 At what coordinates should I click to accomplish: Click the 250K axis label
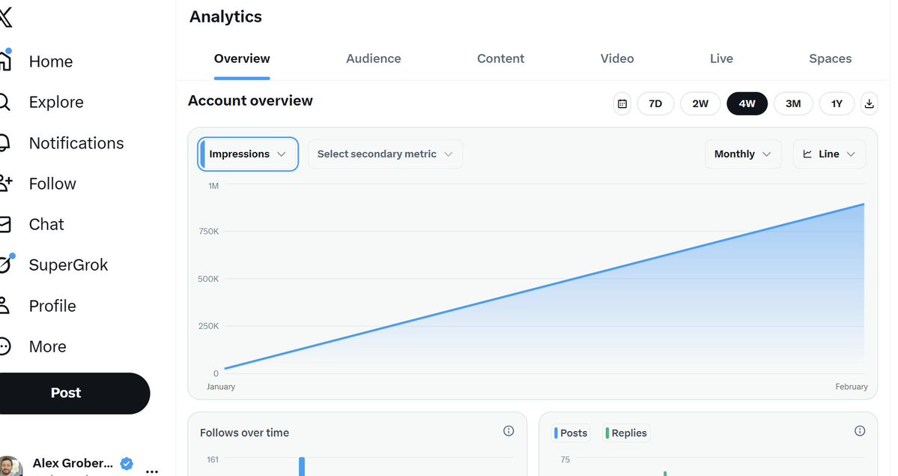pos(208,326)
